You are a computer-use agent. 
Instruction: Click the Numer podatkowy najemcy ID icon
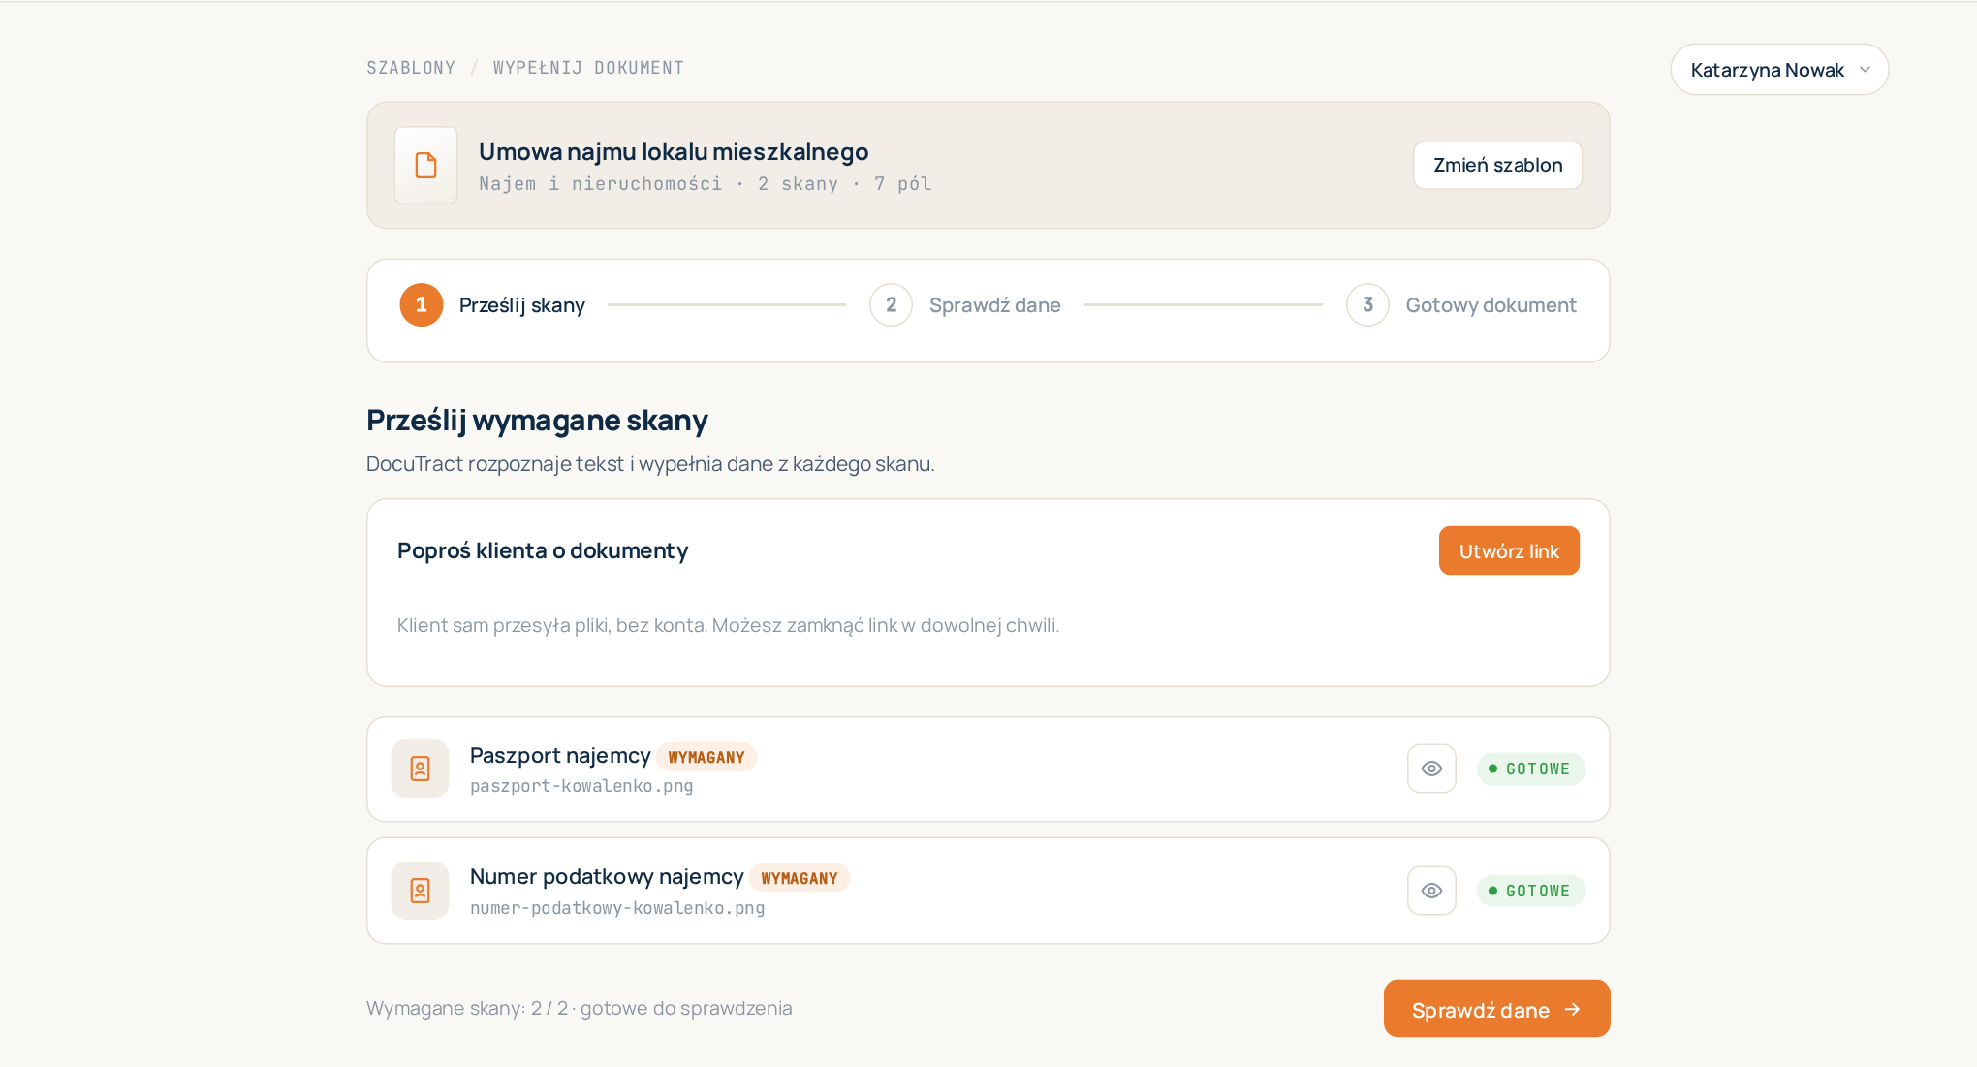[x=420, y=891]
